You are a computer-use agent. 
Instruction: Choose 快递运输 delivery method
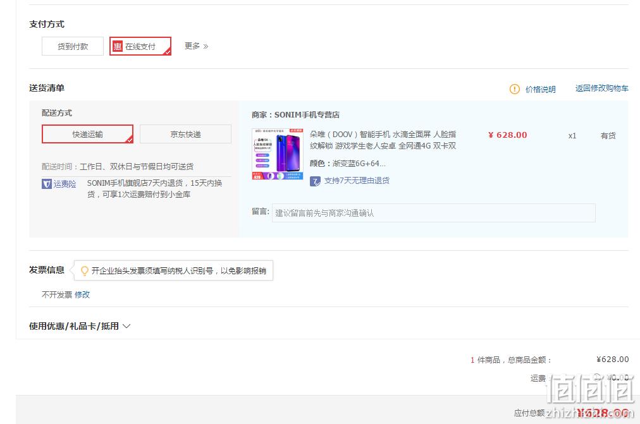(x=87, y=134)
